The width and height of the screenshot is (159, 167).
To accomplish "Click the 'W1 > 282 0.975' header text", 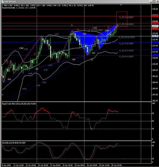I will click(x=28, y=6).
